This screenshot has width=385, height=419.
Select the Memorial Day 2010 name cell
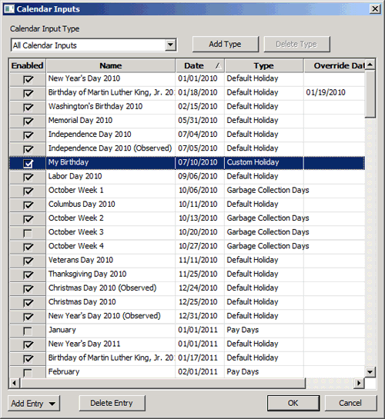click(111, 120)
